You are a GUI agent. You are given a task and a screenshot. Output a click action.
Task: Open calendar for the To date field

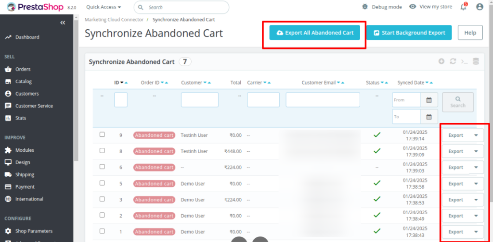[429, 117]
